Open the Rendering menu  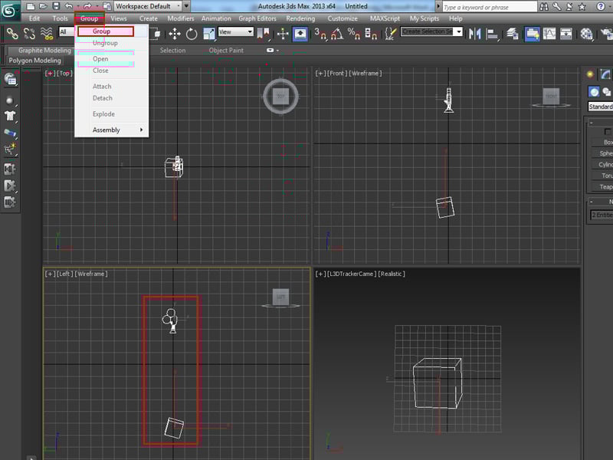tap(300, 18)
